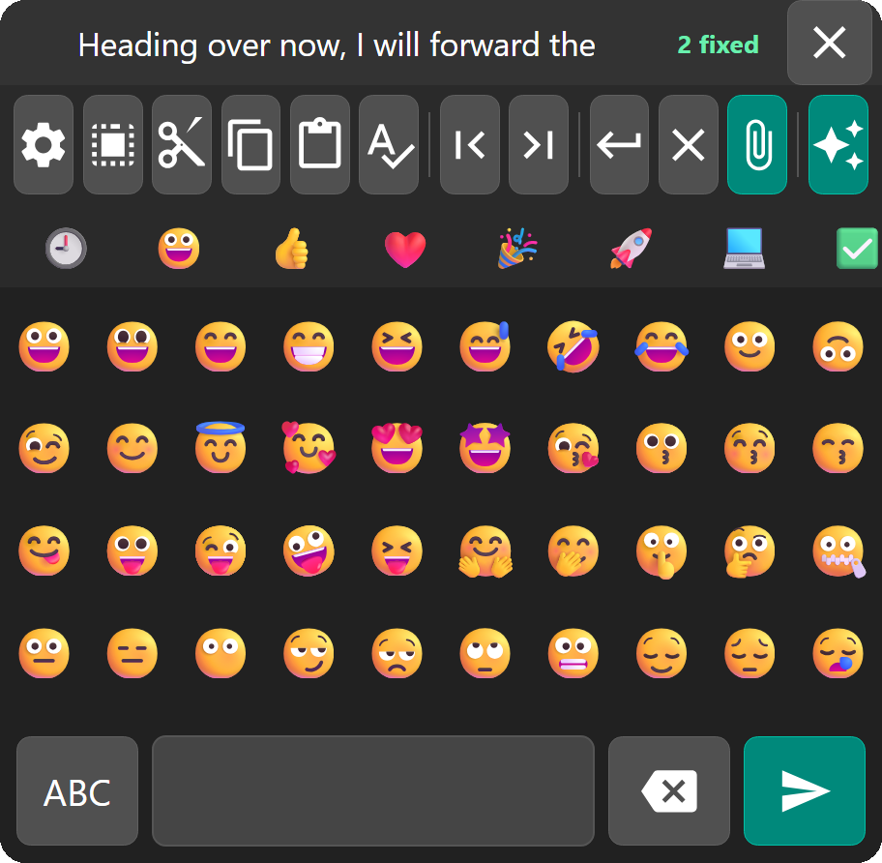
Task: Insert smiling face with hearts emoji
Action: 309,447
